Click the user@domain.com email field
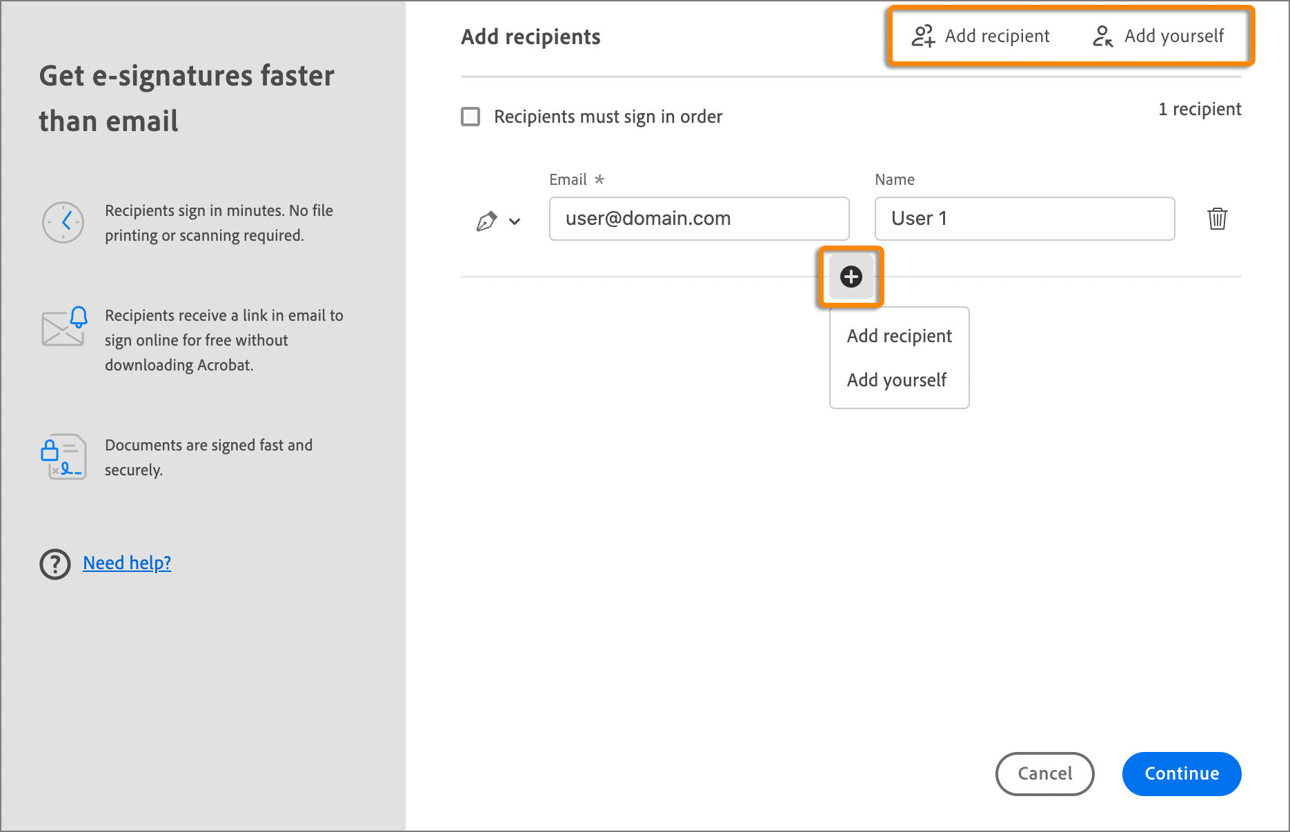Viewport: 1290px width, 832px height. click(698, 219)
